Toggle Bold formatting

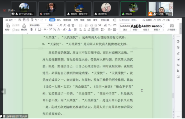[31, 30]
